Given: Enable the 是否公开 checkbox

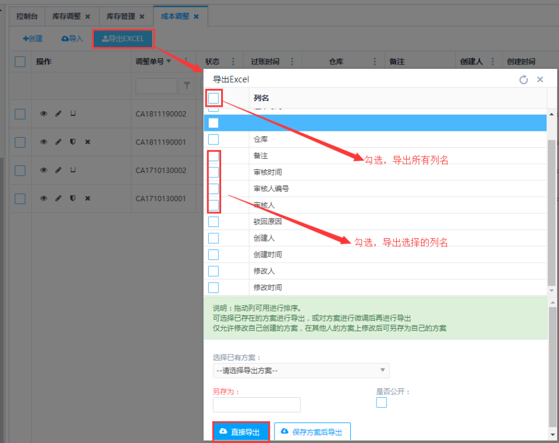Looking at the screenshot, I should (381, 403).
